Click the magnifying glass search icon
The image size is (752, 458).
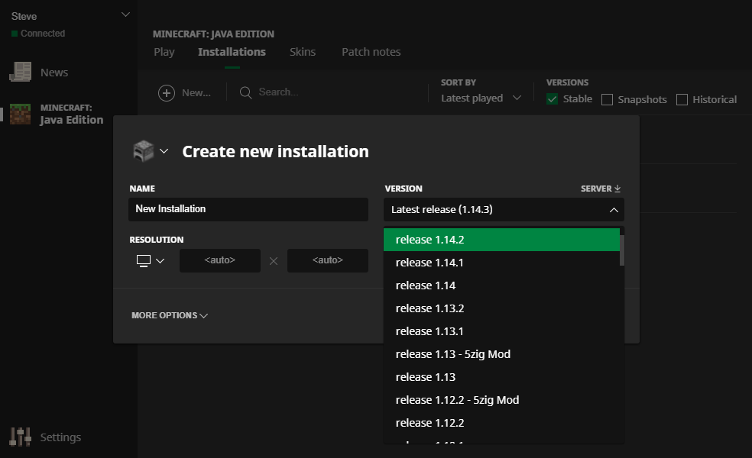click(x=245, y=92)
